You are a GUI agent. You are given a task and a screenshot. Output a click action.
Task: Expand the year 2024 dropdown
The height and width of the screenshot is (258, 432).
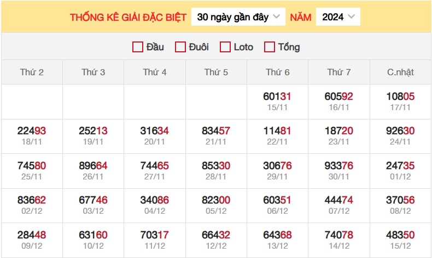[338, 17]
